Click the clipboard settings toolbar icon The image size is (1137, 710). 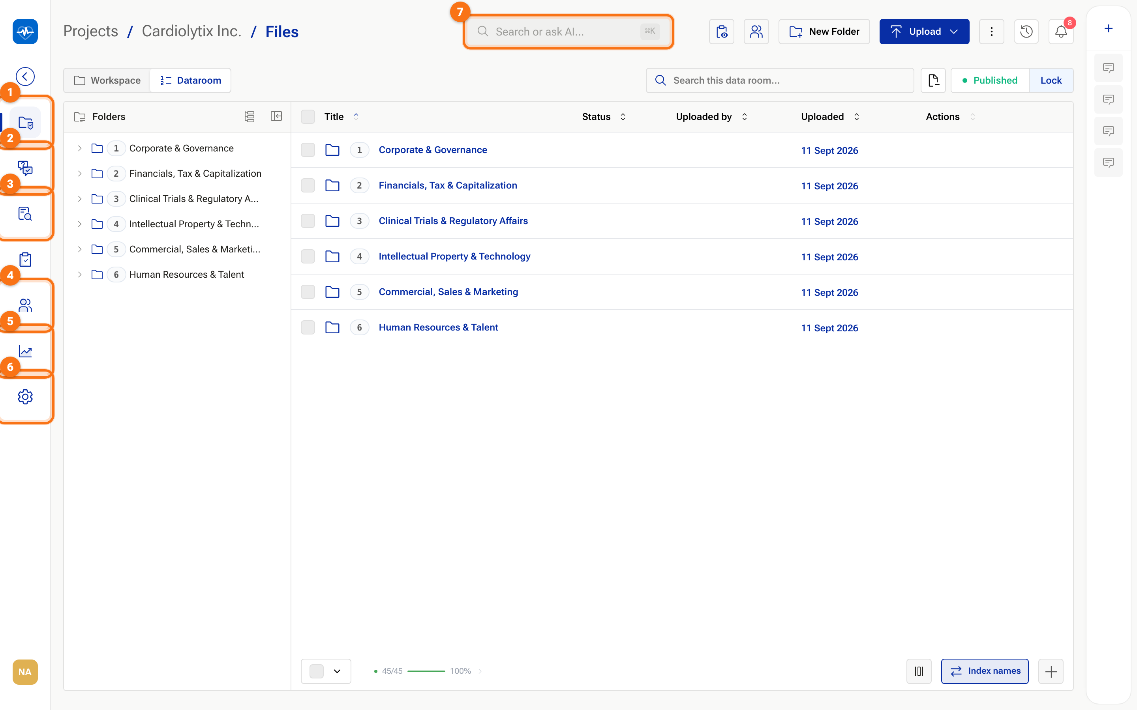tap(722, 32)
